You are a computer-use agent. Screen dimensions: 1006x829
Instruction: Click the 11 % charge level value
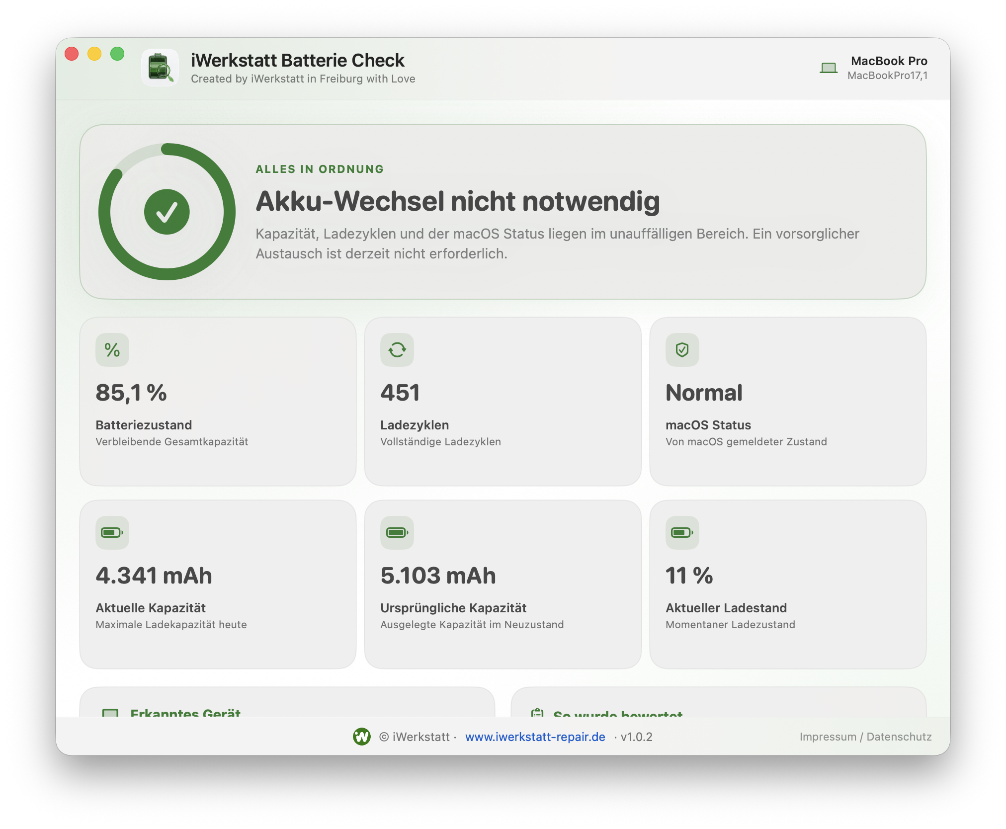click(689, 576)
